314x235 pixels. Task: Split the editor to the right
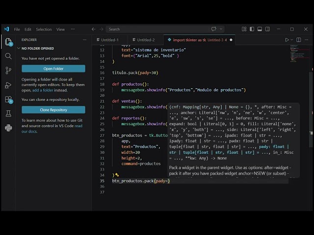click(x=299, y=40)
